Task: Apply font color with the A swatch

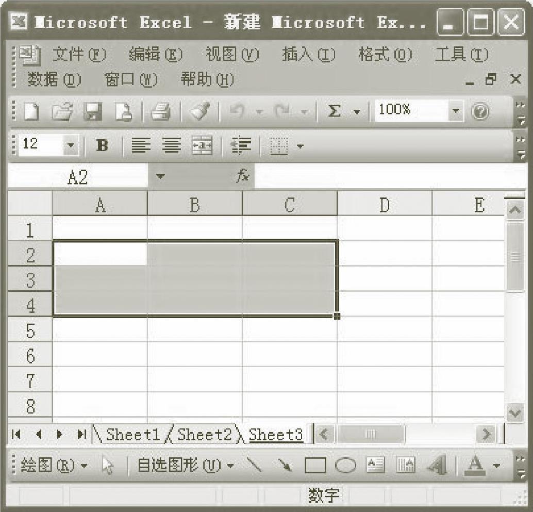Action: tap(475, 465)
